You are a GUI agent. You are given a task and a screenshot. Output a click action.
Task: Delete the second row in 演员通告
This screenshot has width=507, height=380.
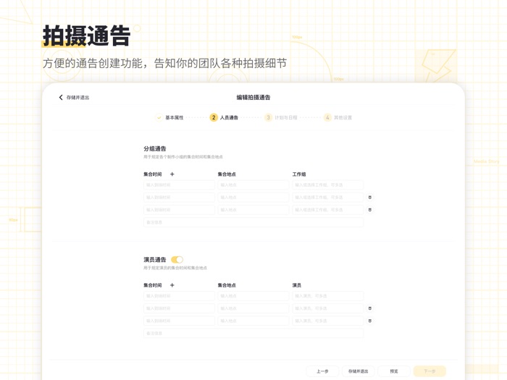(x=370, y=308)
